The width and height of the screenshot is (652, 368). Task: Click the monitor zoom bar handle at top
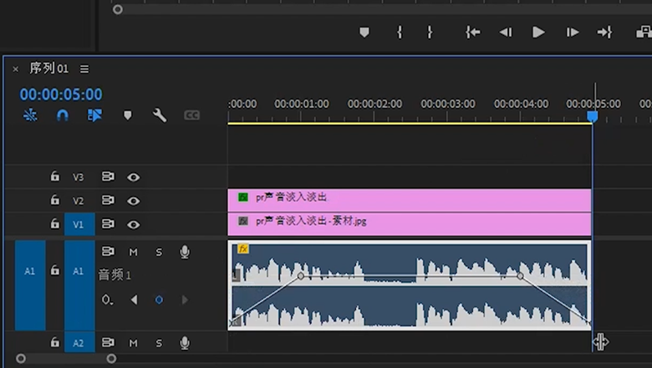(118, 9)
